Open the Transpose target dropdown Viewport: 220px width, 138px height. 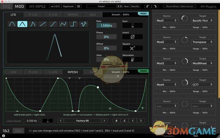202,42
